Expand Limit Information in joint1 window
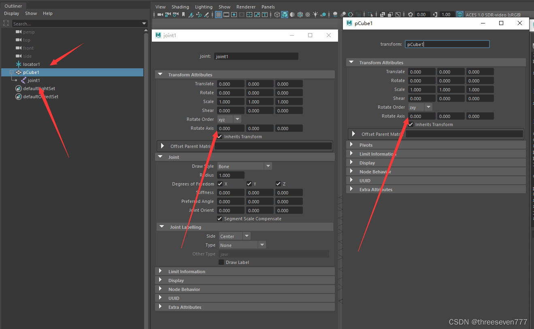This screenshot has width=534, height=329. [160, 272]
